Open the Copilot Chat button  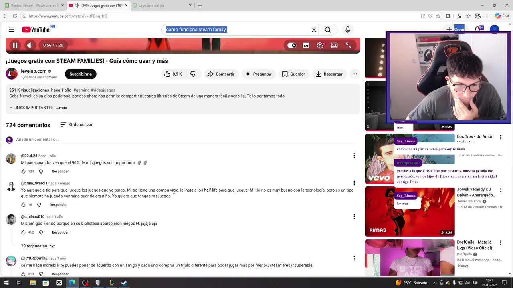tap(502, 16)
